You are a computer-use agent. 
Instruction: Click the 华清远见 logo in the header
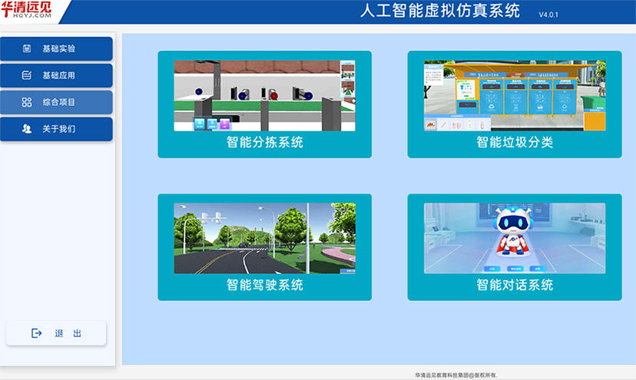click(x=28, y=11)
